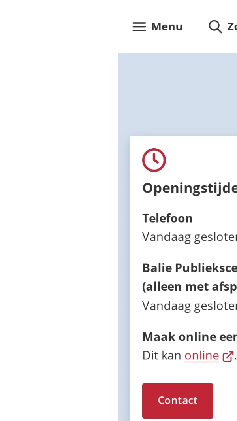This screenshot has height=421, width=237.
Task: Click 'Vandaag gesloten' under Telefoon
Action: (x=189, y=236)
